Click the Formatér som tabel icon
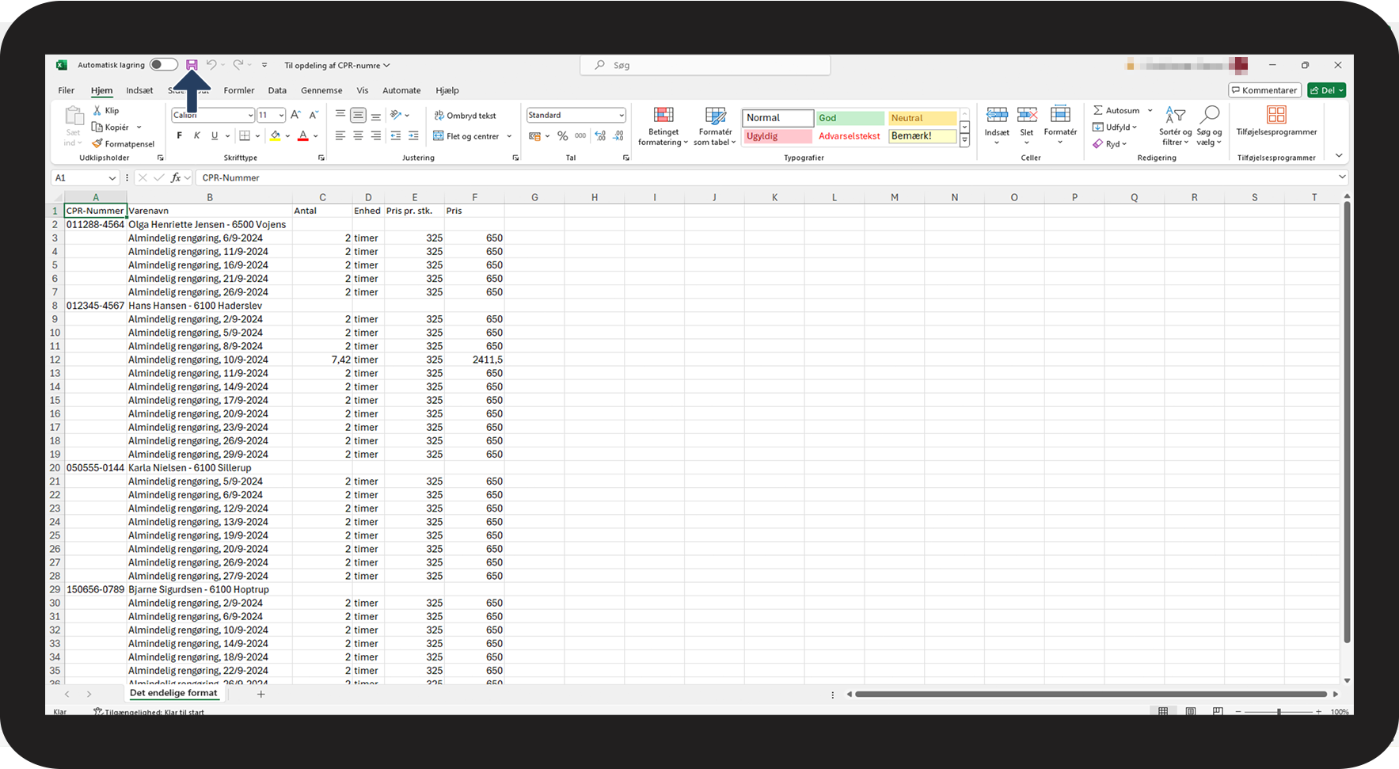 click(715, 126)
